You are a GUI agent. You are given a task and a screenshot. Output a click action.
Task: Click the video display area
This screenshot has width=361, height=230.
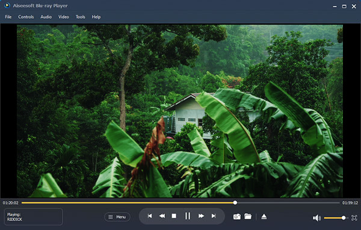(180, 111)
